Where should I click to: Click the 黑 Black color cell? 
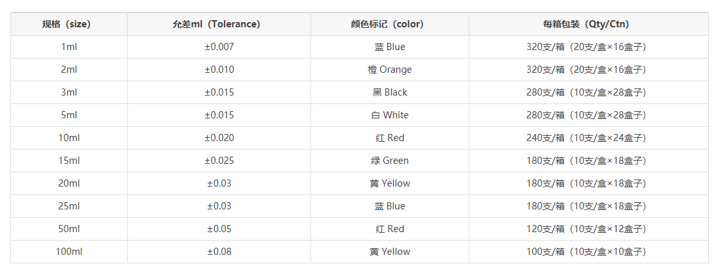[x=390, y=92]
